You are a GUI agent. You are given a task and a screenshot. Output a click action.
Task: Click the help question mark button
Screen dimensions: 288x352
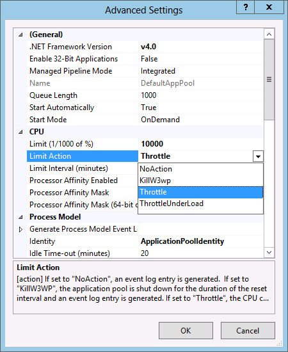(x=246, y=8)
